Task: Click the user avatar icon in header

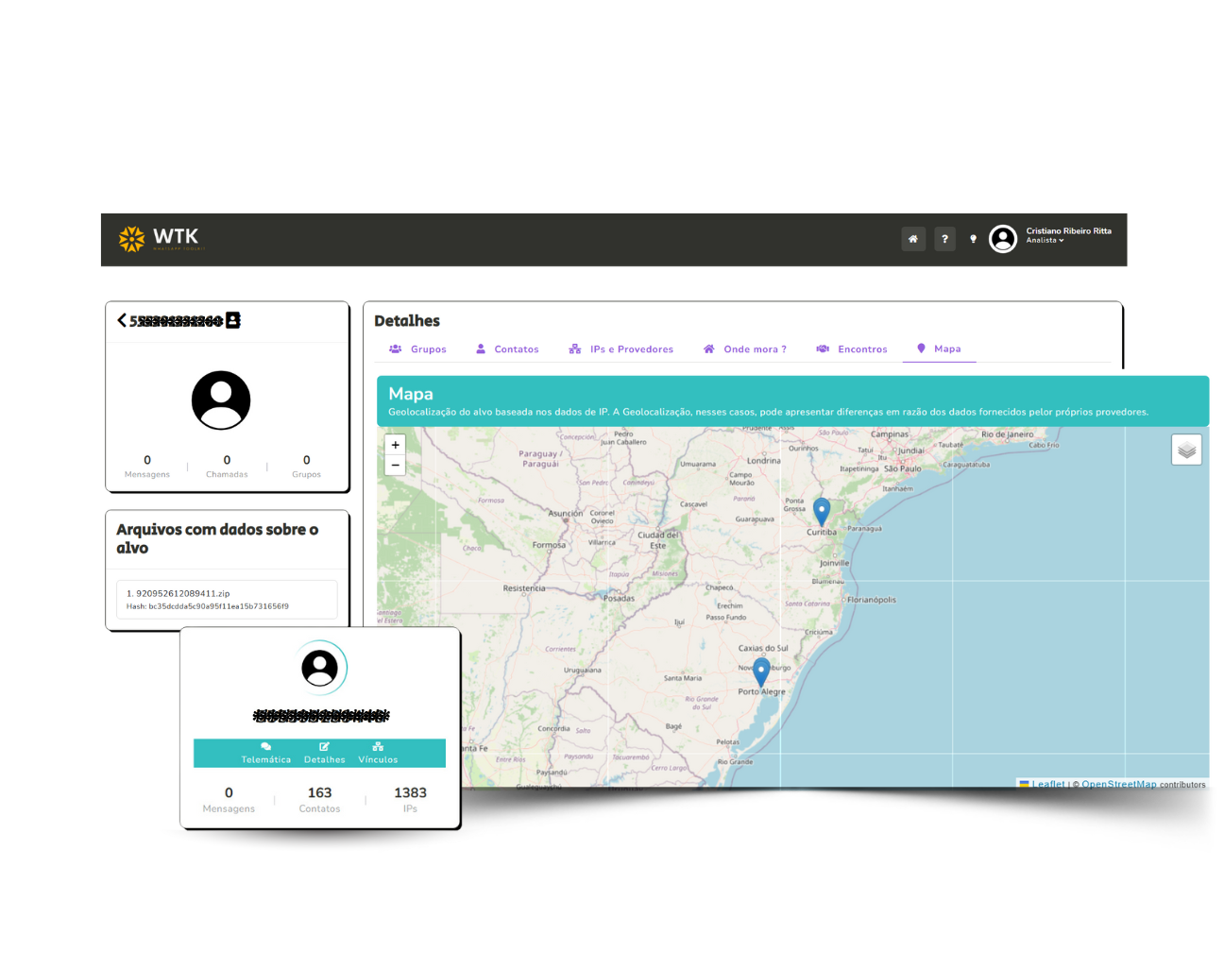Action: (x=1002, y=239)
